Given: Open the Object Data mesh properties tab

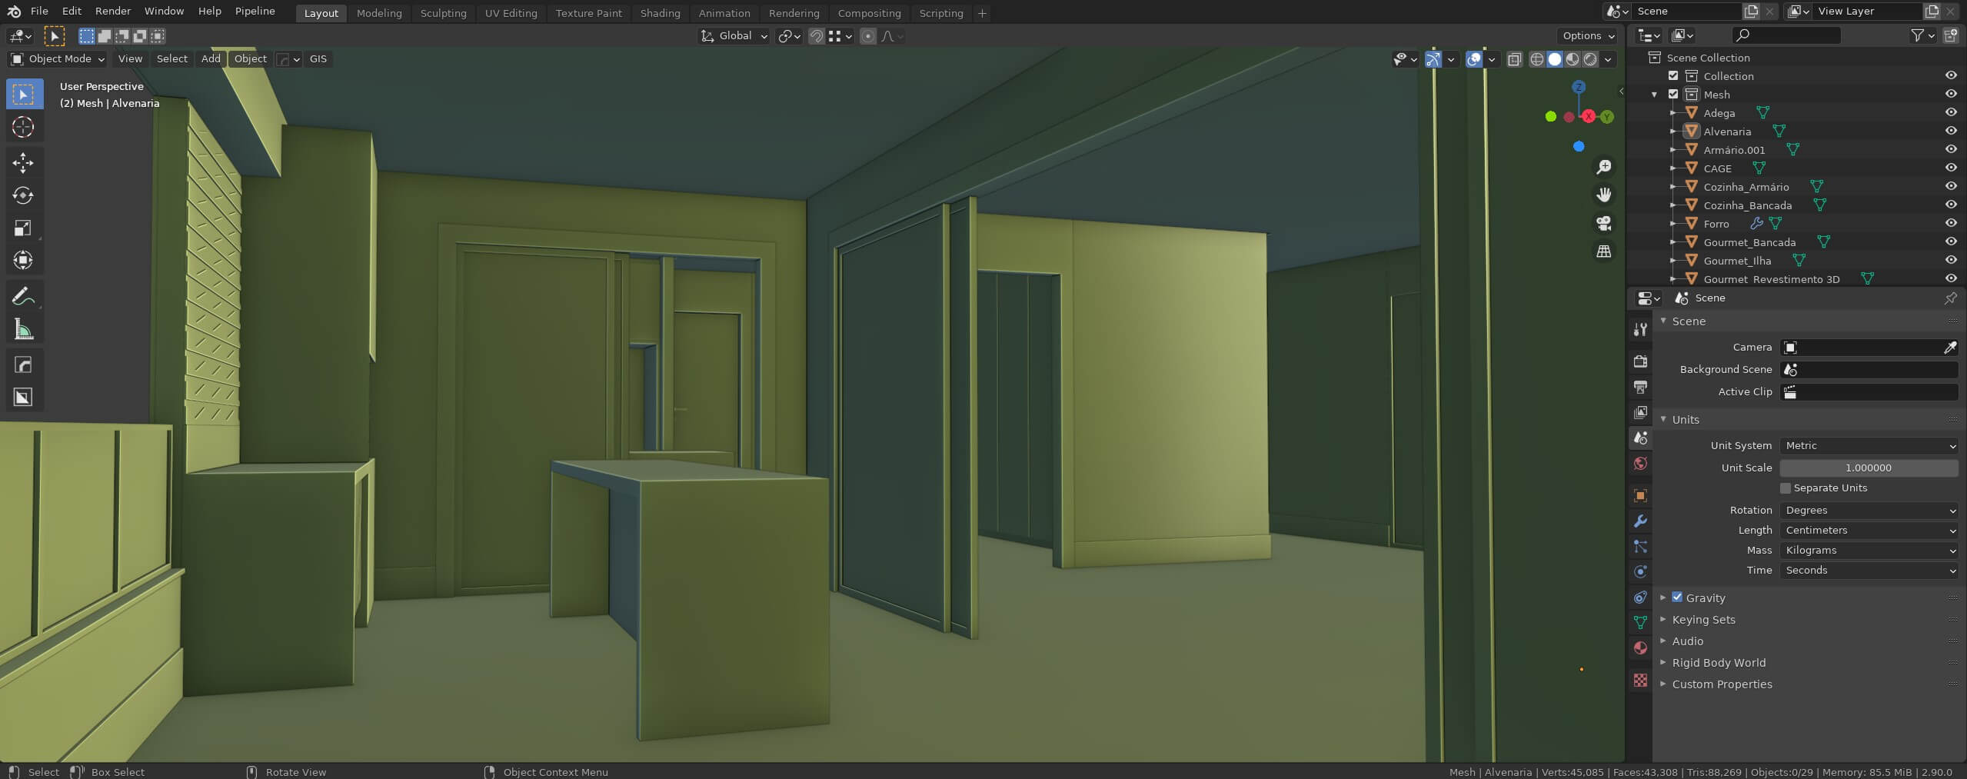Looking at the screenshot, I should 1640,622.
